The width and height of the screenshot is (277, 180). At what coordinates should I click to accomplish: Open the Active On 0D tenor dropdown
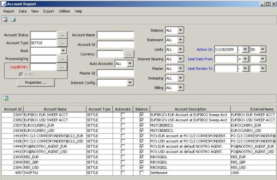point(263,50)
